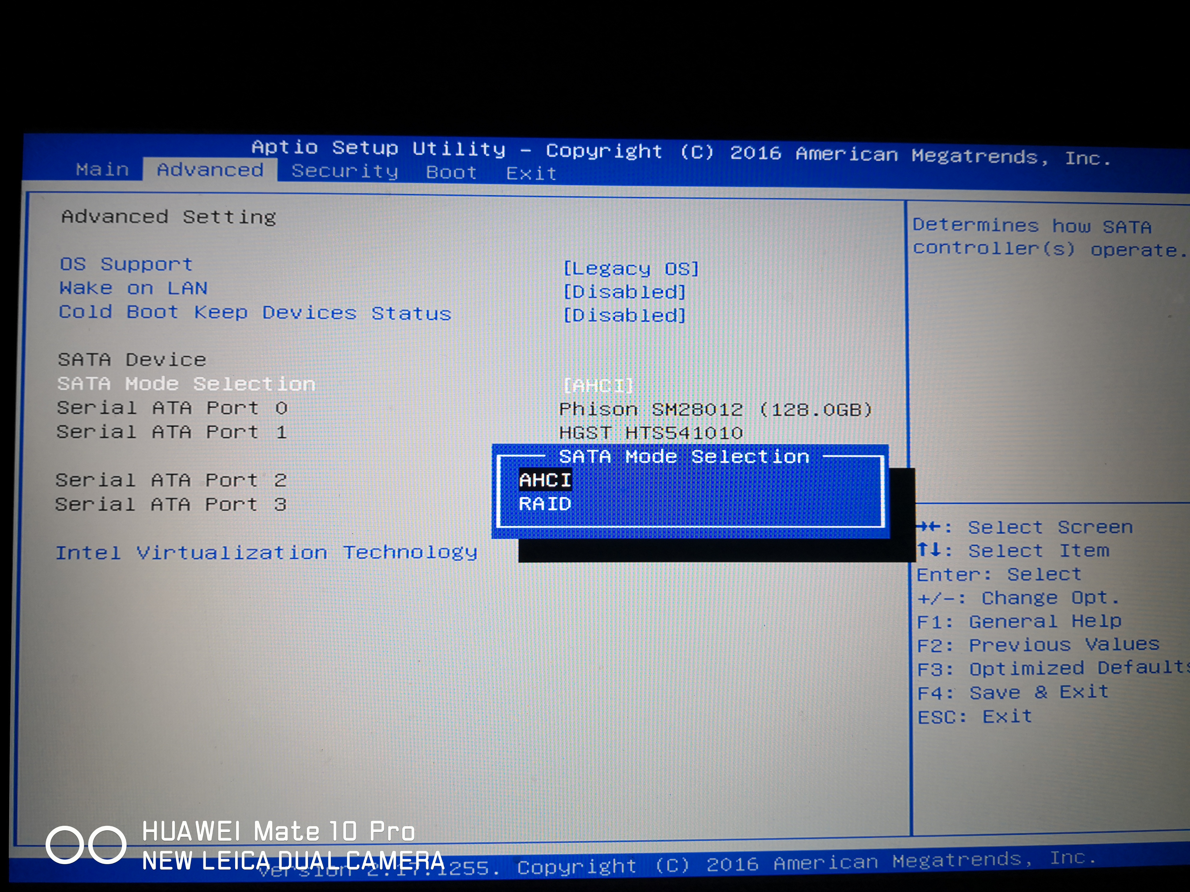Change Wake on LAN Disabled value

(624, 292)
